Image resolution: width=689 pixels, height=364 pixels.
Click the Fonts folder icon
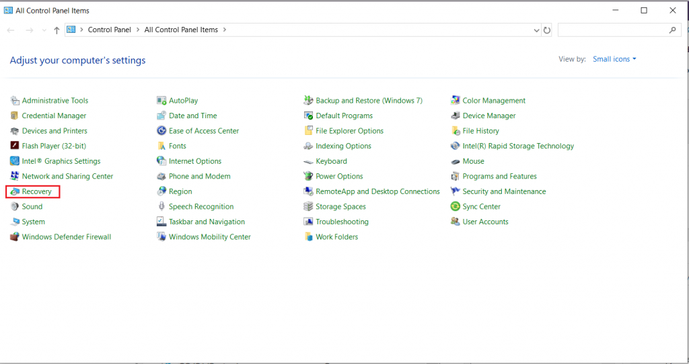point(161,146)
